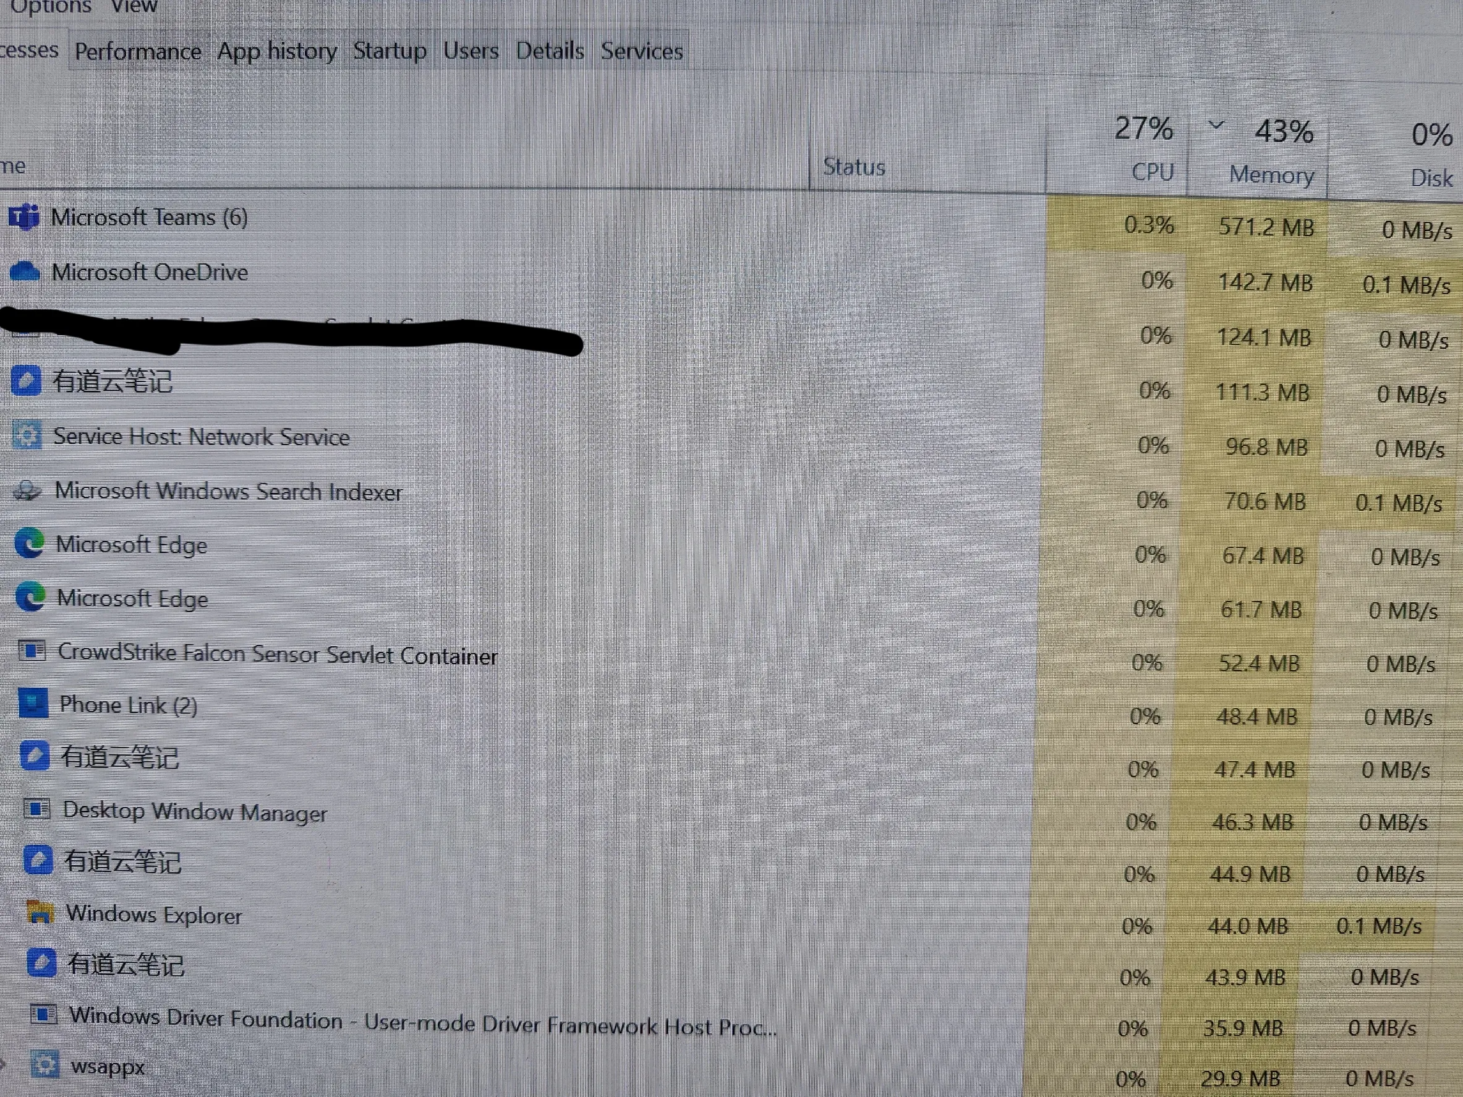
Task: Click the 124.1 MB memory value
Action: pyautogui.click(x=1263, y=337)
